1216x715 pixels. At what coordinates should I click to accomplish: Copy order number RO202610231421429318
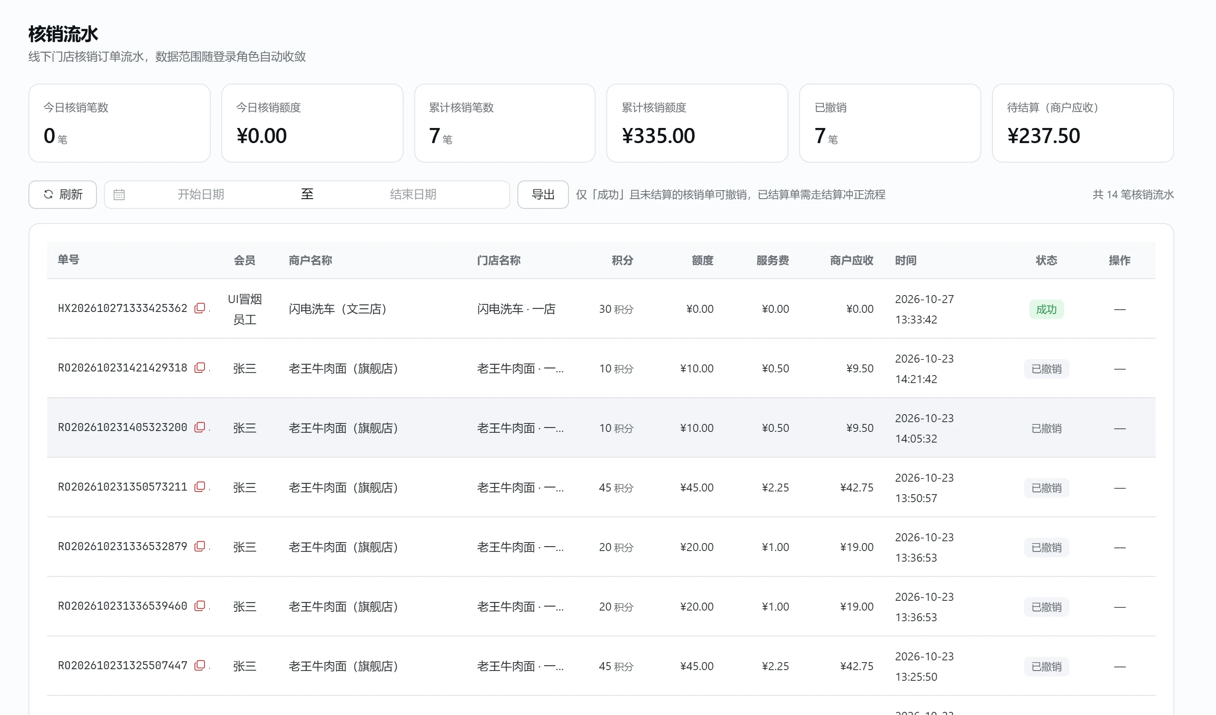point(200,368)
